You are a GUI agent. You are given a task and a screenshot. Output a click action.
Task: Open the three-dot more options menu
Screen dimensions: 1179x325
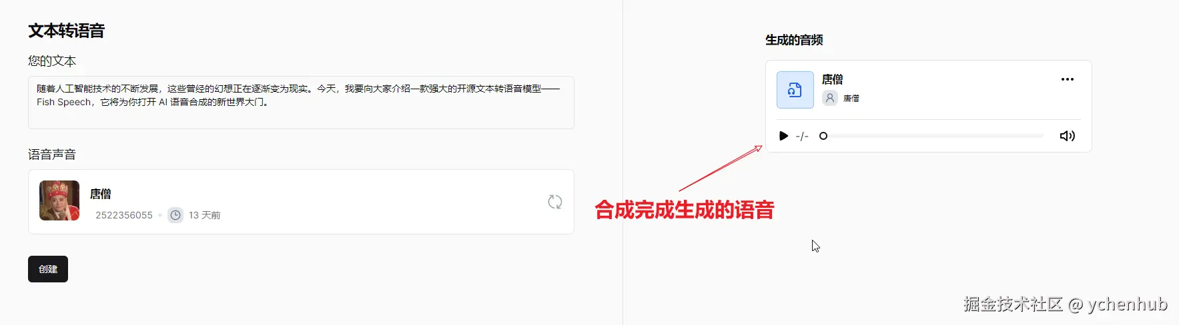(1068, 79)
